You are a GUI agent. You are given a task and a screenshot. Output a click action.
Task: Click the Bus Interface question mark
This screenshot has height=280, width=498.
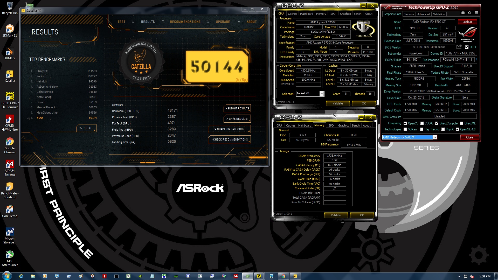click(476, 60)
